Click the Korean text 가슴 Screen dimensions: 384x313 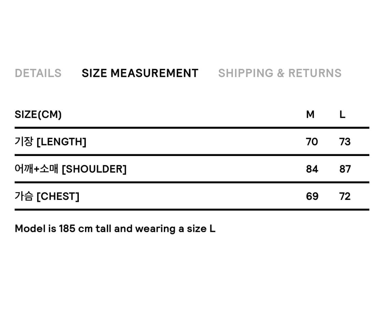(x=24, y=196)
